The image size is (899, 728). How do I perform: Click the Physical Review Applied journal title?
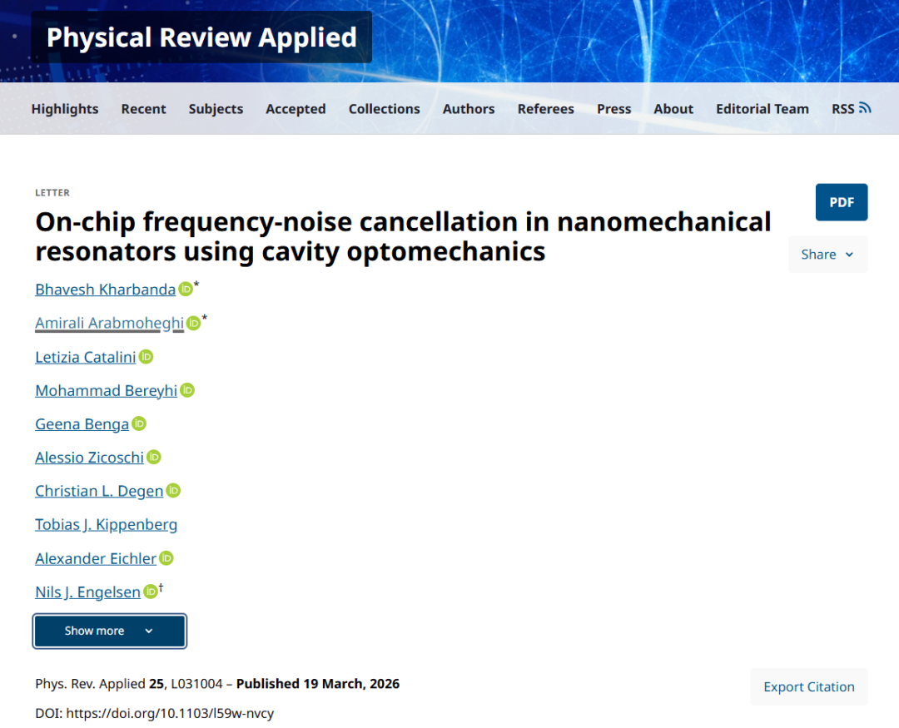point(201,37)
